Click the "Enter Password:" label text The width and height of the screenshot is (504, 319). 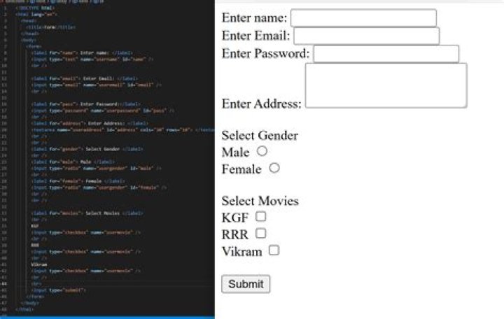click(265, 54)
